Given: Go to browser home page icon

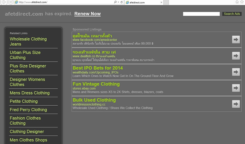Looking at the screenshot, I should click(x=237, y=2).
